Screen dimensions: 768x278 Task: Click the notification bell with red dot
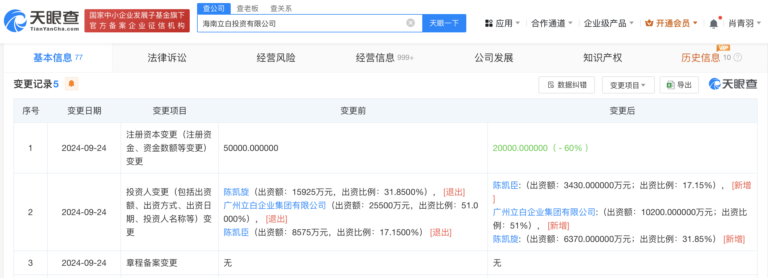pos(714,23)
